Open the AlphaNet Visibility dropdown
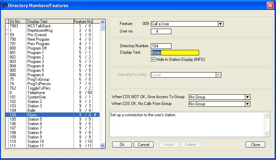 pyautogui.click(x=218, y=75)
